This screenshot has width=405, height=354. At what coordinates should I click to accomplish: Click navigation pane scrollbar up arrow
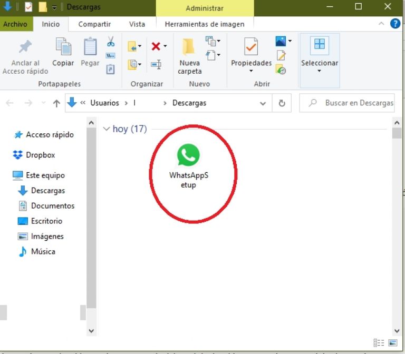(x=91, y=123)
